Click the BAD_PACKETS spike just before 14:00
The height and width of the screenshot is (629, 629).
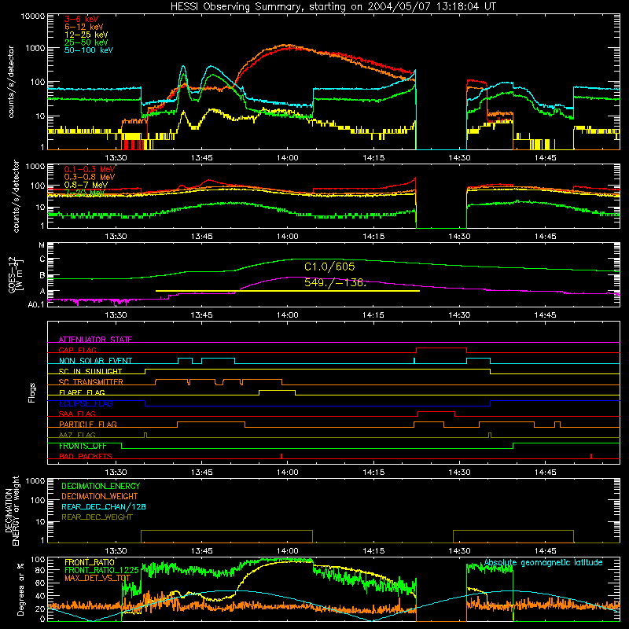pos(281,456)
